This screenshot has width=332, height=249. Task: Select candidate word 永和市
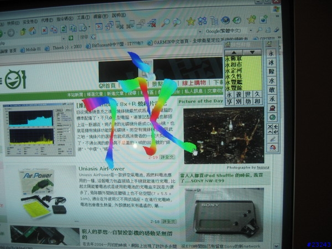(234, 64)
